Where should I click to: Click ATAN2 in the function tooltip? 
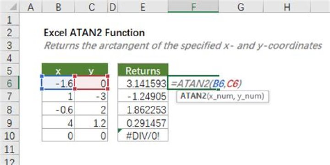[x=193, y=96]
